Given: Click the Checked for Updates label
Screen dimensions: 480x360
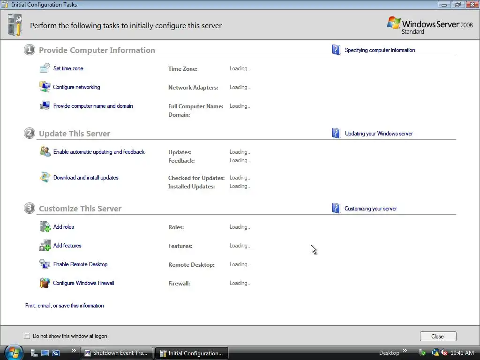Looking at the screenshot, I should [x=196, y=178].
